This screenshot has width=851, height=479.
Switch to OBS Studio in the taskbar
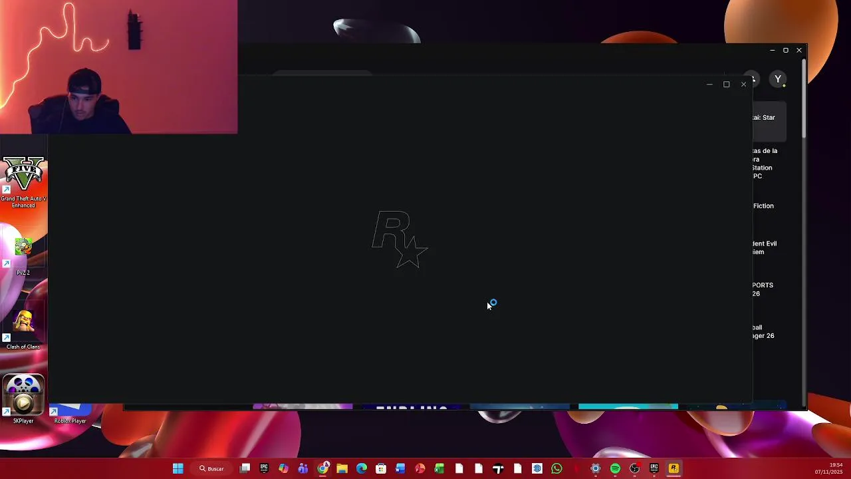tap(635, 468)
